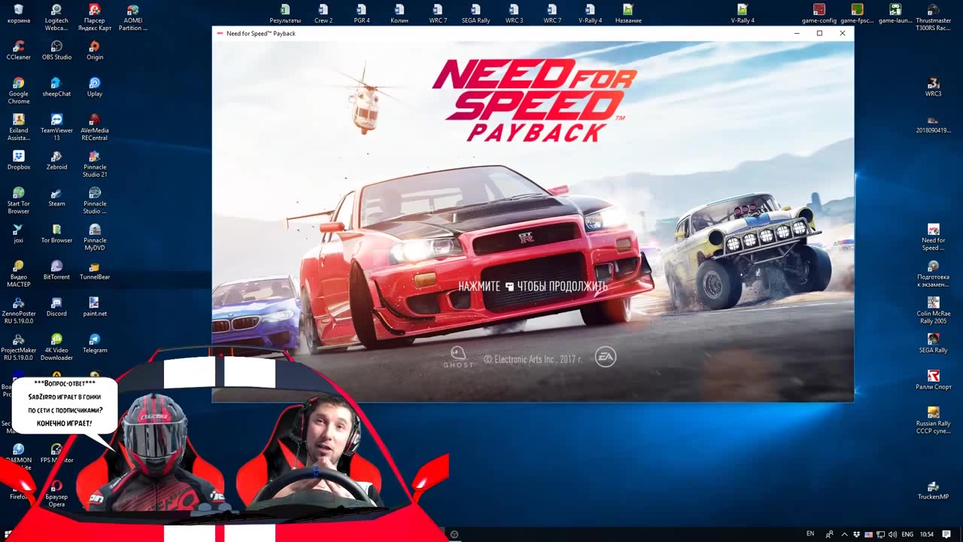Open the Название spreadsheet icon
The width and height of the screenshot is (963, 542).
point(628,14)
